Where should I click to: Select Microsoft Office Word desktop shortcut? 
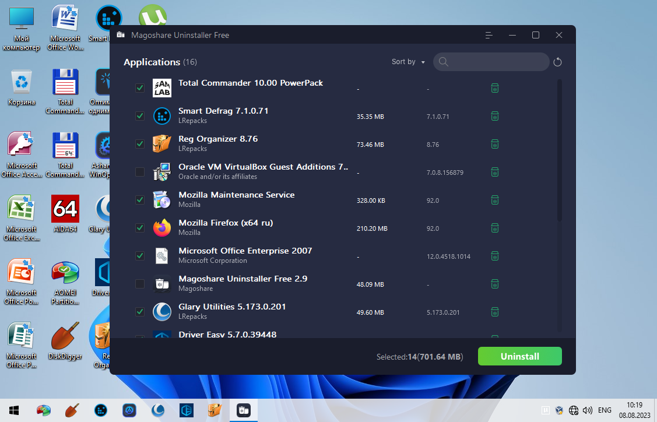pos(65,27)
